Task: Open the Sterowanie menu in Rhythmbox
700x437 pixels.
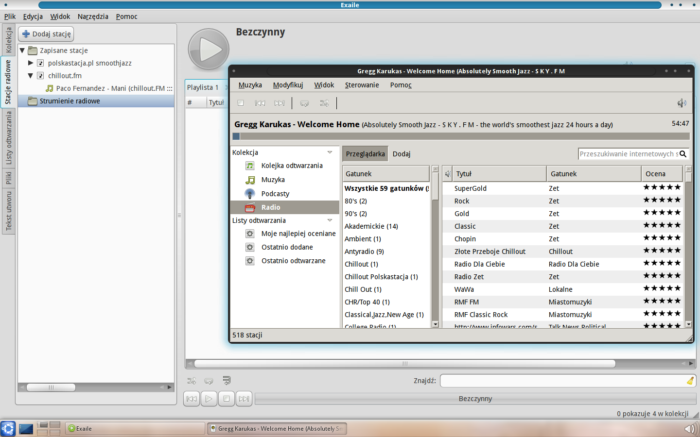Action: pyautogui.click(x=362, y=85)
